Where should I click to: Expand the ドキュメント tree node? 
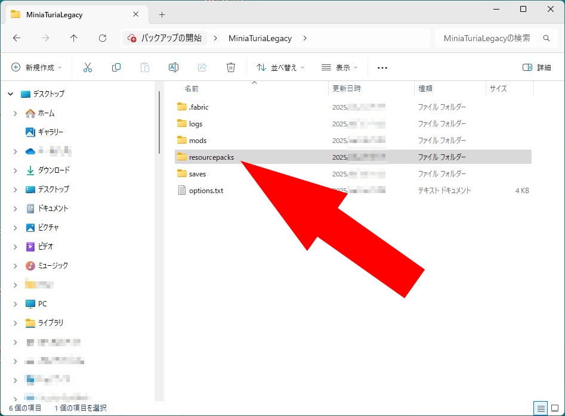[x=15, y=209]
